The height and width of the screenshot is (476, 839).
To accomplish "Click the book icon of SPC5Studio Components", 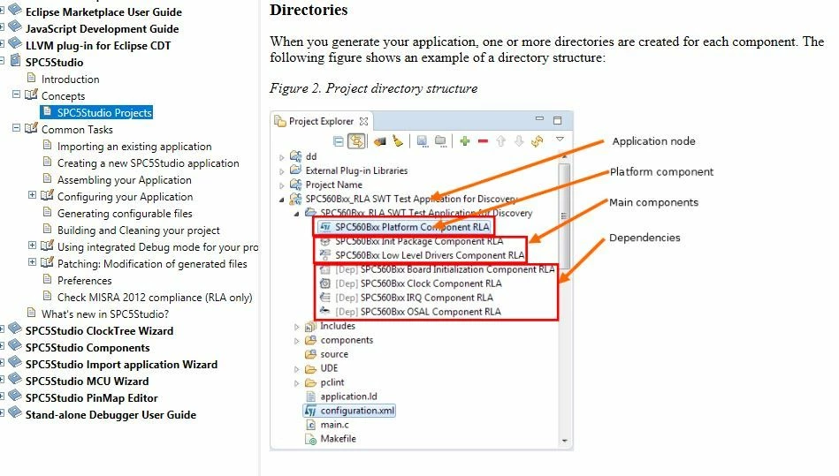I will click(15, 346).
